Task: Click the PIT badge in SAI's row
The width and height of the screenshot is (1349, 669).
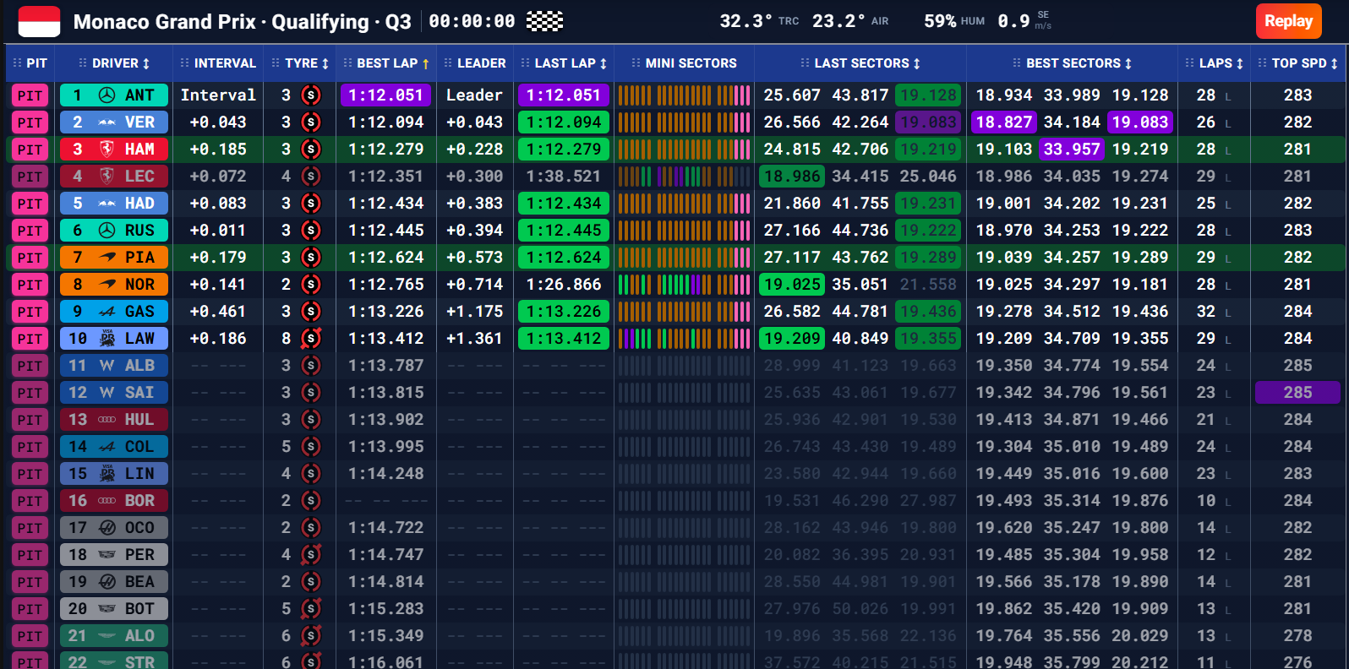Action: tap(30, 393)
